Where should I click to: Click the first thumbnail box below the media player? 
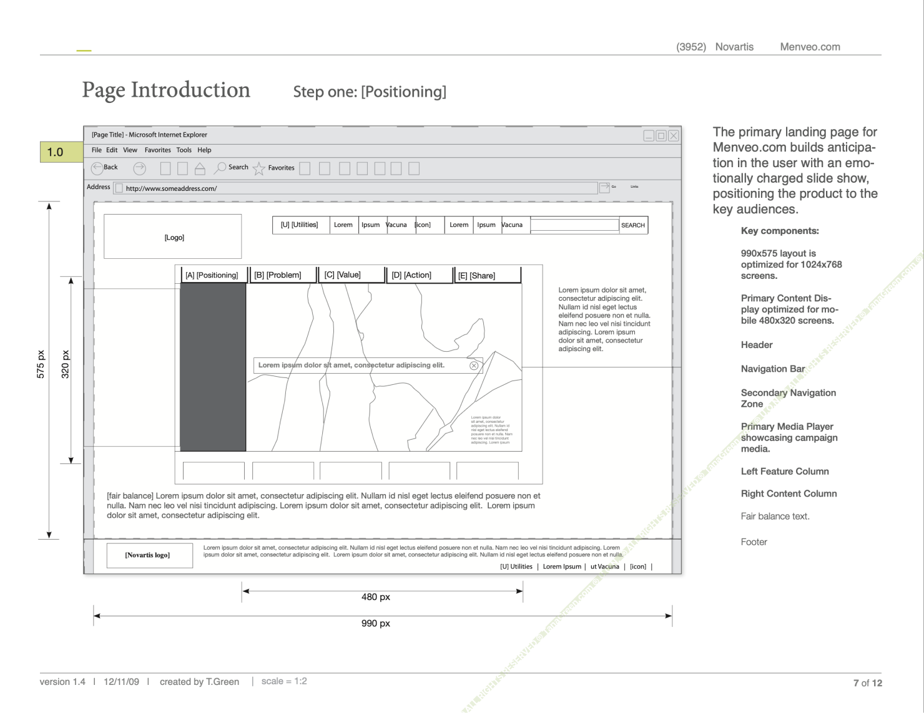point(214,471)
